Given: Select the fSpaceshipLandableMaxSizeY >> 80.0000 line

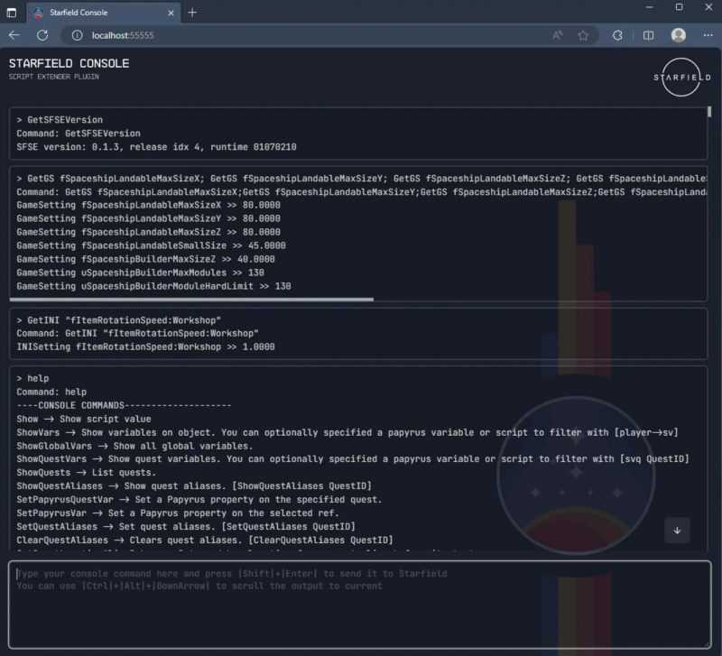Looking at the screenshot, I should coord(148,218).
